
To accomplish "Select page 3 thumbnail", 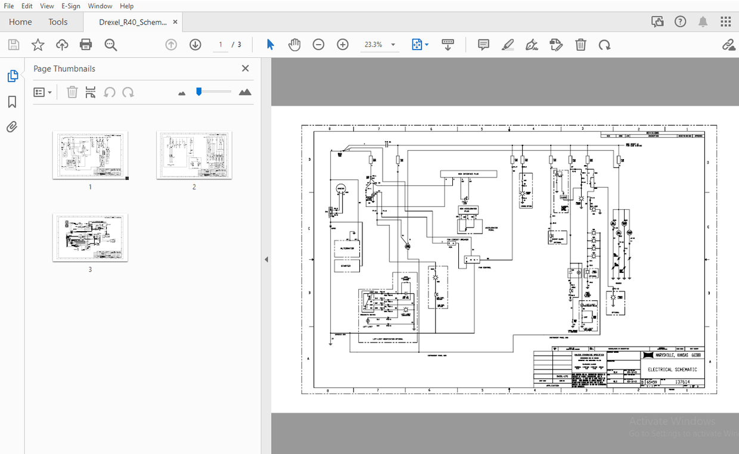I will click(x=90, y=237).
